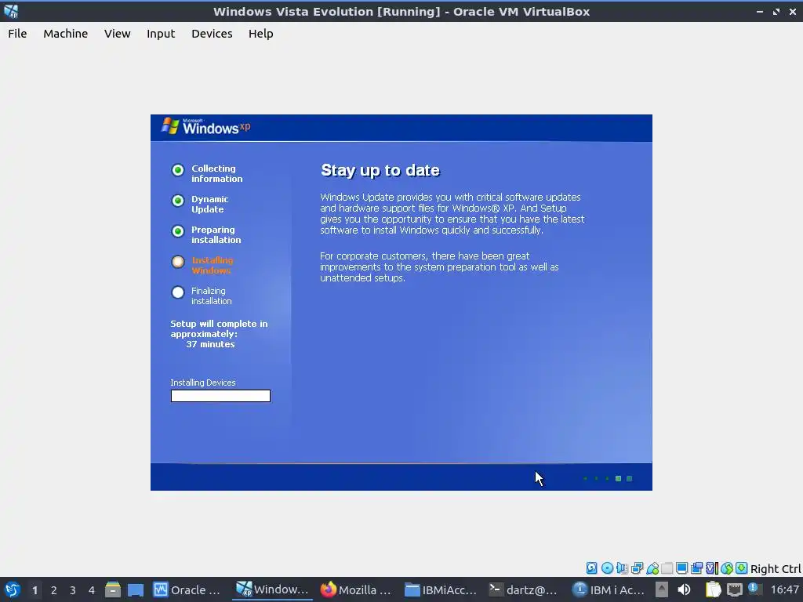The height and width of the screenshot is (602, 803).
Task: Click the audio status icon in VirtualBox
Action: (x=622, y=568)
